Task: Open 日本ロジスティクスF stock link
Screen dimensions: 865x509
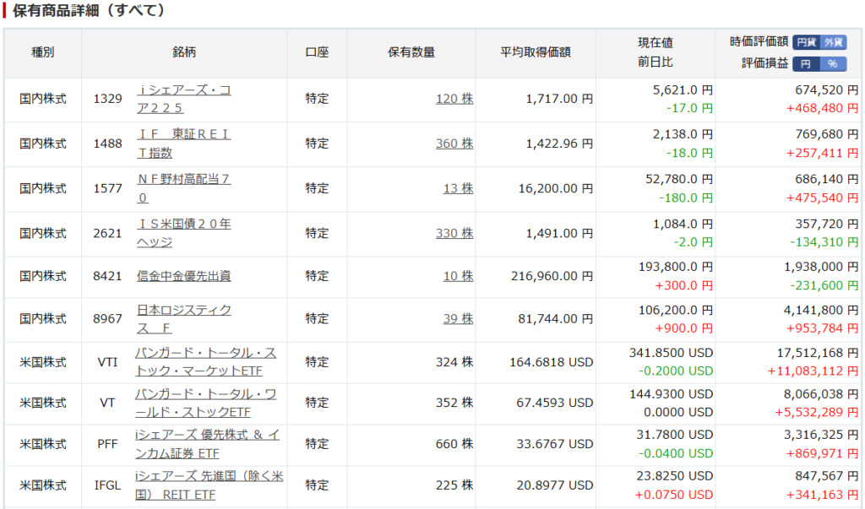Action: (183, 319)
